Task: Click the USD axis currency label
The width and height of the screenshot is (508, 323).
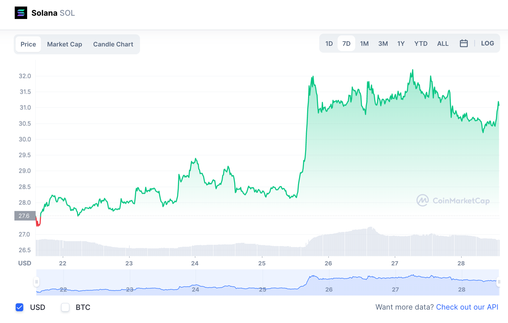Action: pos(25,263)
